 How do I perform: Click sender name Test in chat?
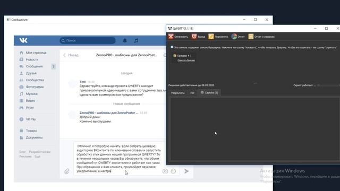coord(83,82)
